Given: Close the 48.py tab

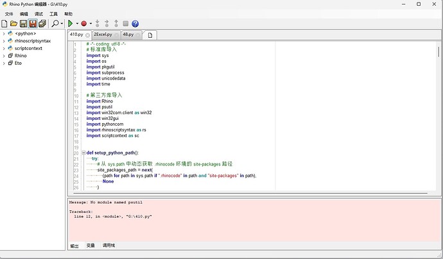Looking at the screenshot, I should [x=138, y=35].
